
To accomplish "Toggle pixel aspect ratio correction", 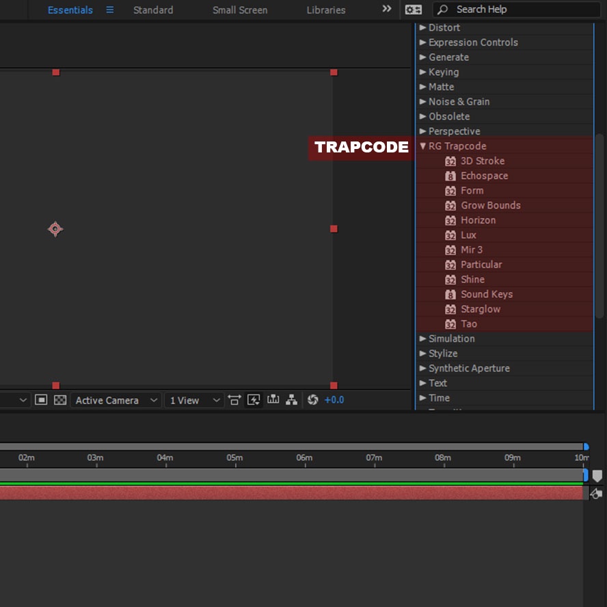I will point(234,400).
